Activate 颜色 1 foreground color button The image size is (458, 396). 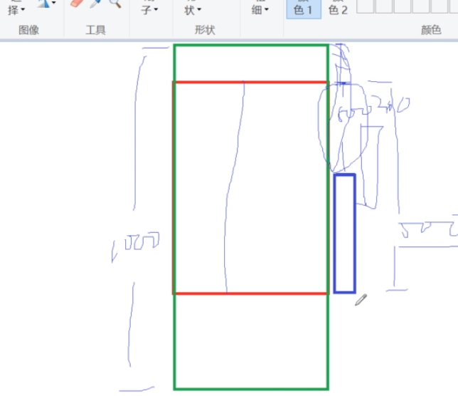click(304, 9)
